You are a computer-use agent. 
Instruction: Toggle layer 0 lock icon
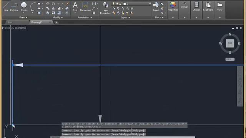(120, 3)
